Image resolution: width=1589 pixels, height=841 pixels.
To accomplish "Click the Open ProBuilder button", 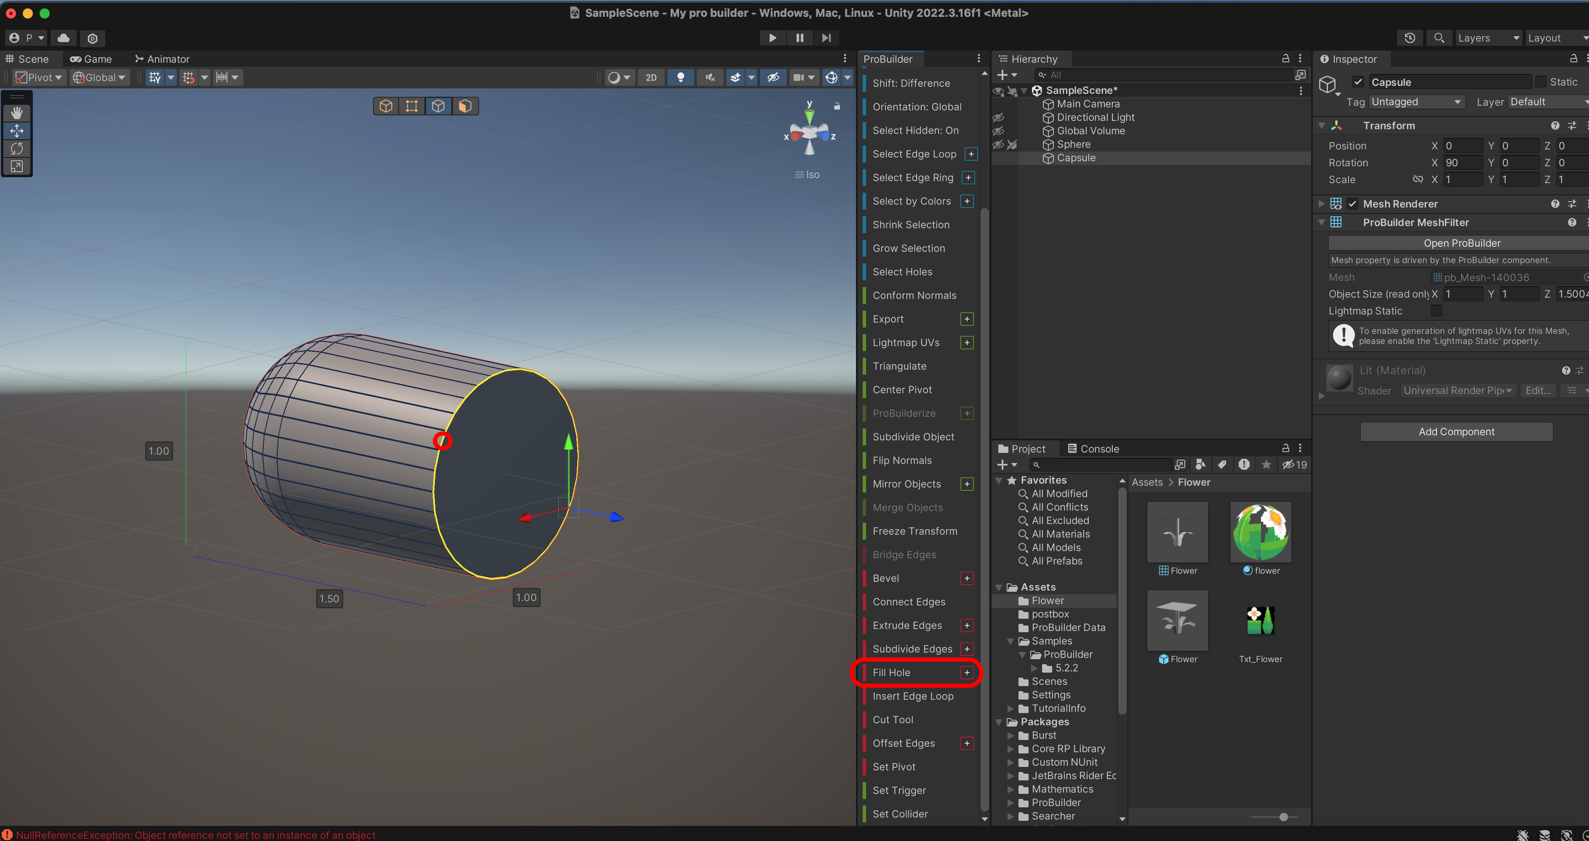I will pyautogui.click(x=1461, y=243).
